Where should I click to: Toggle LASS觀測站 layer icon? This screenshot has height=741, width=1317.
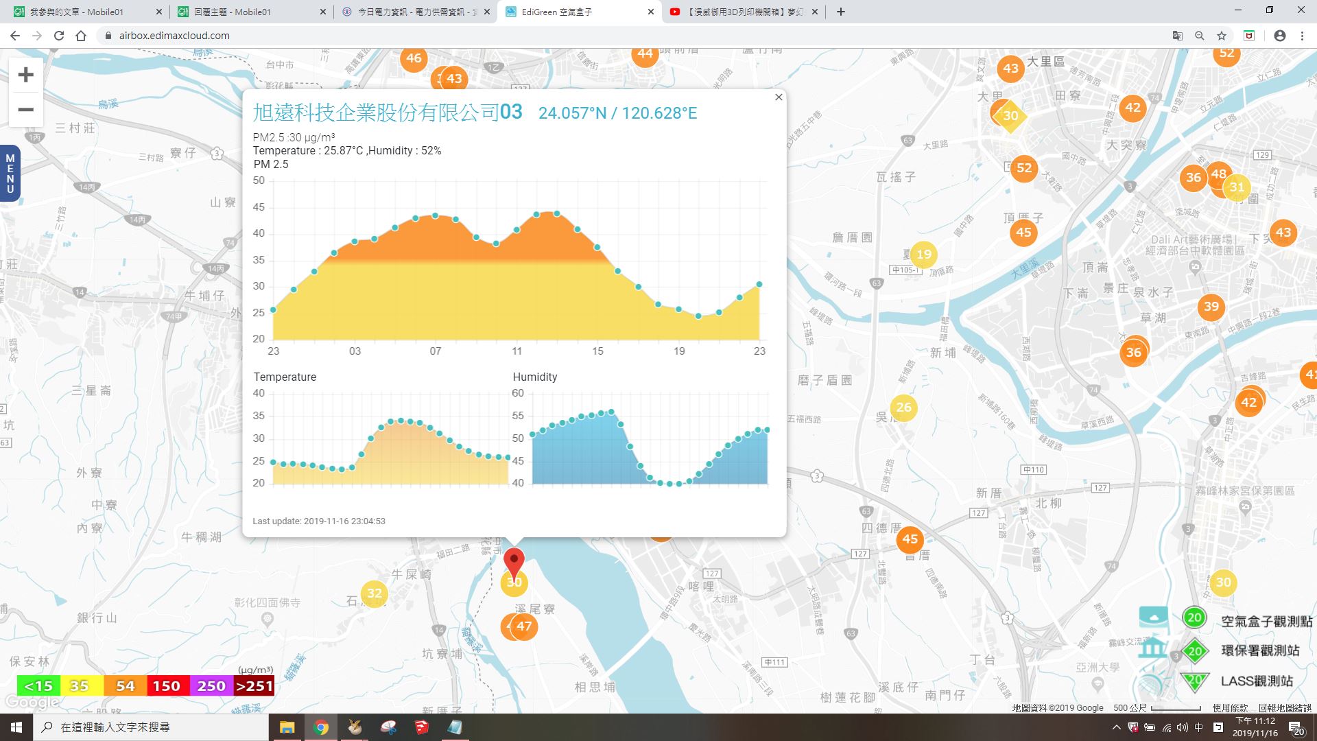(x=1195, y=681)
